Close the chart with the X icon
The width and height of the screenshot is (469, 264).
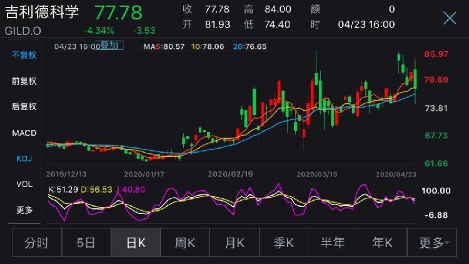tap(450, 18)
